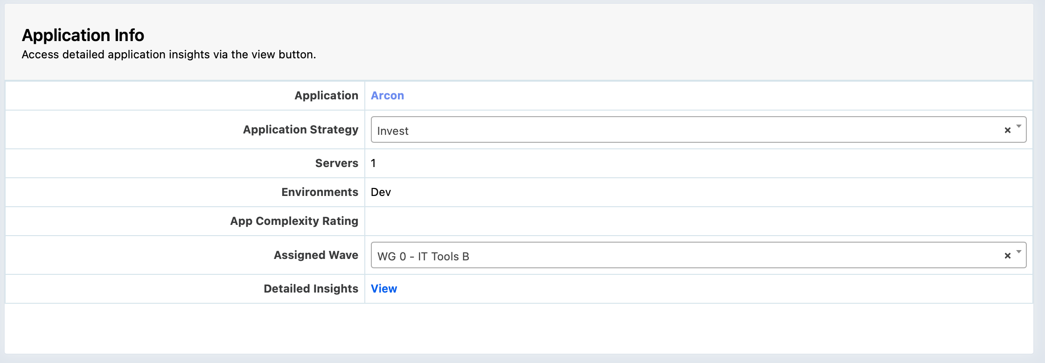
Task: Open the Application Strategy dropdown showing Invest
Action: pos(698,130)
